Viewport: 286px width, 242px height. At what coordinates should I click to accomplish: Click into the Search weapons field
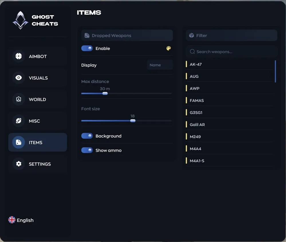[232, 52]
